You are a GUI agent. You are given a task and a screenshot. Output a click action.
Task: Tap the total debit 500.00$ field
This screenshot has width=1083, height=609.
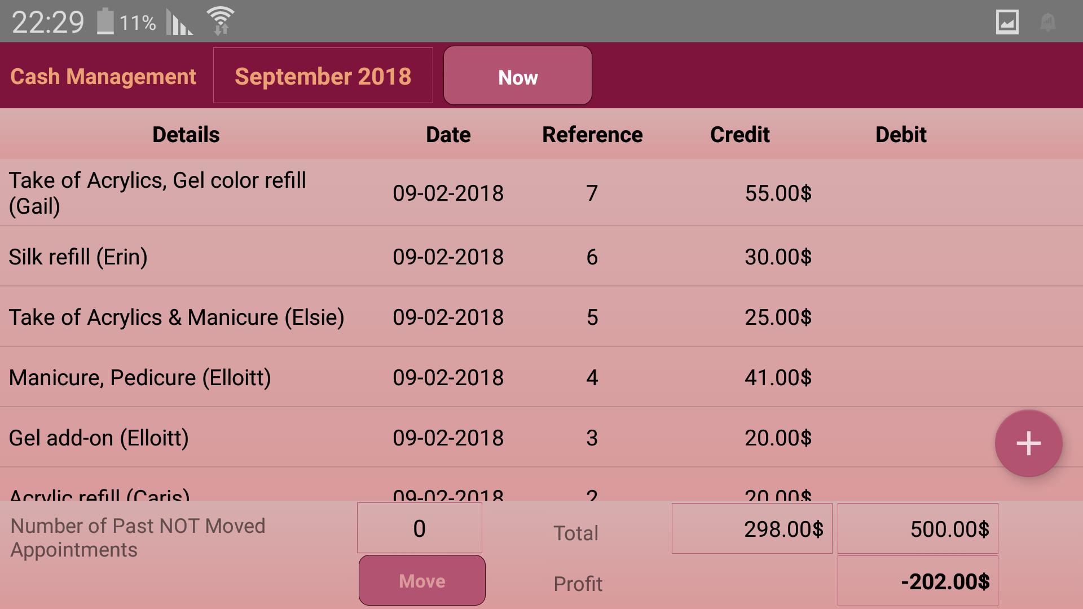[918, 528]
